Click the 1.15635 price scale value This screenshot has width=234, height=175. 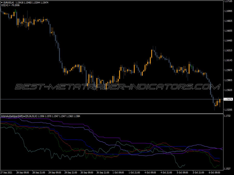click(228, 90)
